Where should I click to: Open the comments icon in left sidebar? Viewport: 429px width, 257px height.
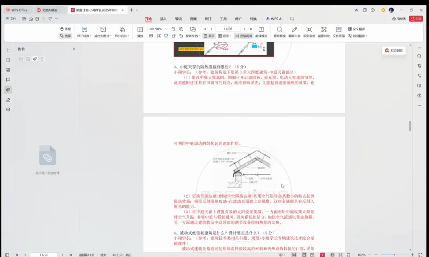click(x=8, y=80)
